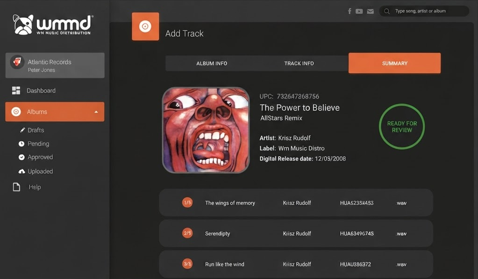Select the track title 'The wings of memory'
Viewport: 478px width, 279px height.
pos(230,203)
